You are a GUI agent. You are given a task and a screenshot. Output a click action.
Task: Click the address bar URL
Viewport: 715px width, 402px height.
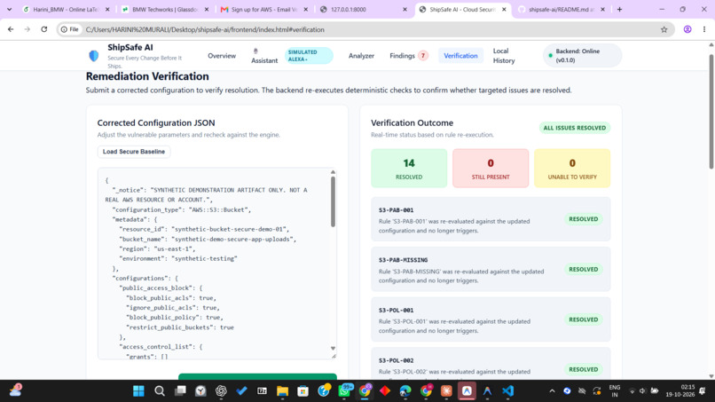click(x=205, y=29)
